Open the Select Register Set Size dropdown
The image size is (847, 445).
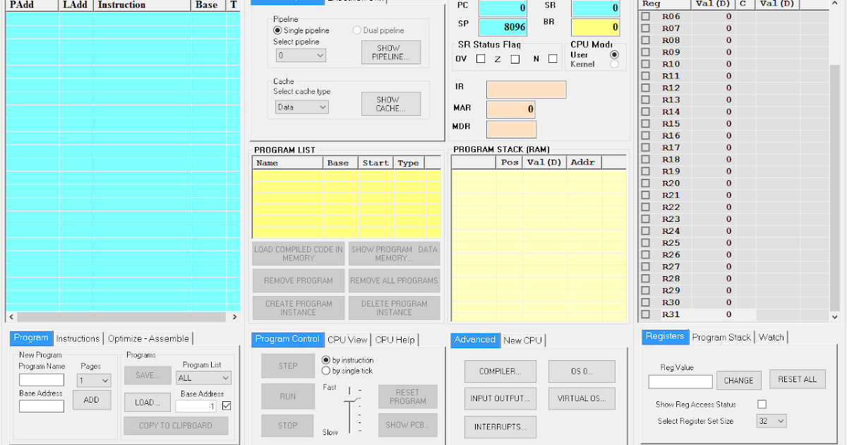[771, 420]
